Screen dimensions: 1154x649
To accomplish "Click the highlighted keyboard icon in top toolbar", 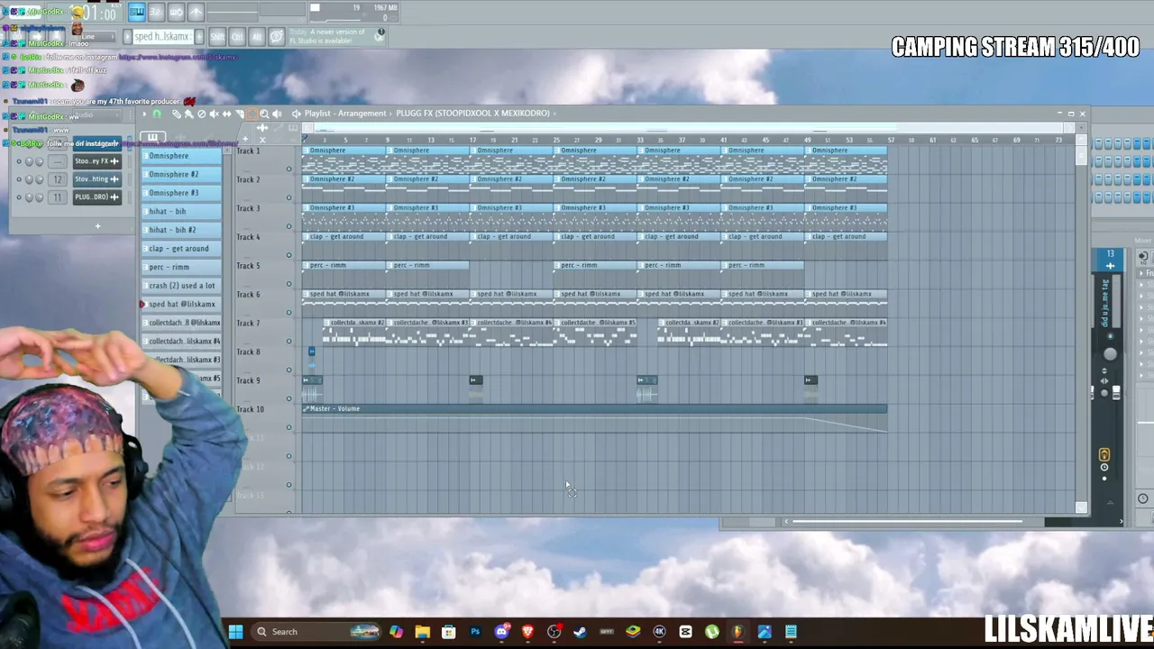I will (x=136, y=12).
